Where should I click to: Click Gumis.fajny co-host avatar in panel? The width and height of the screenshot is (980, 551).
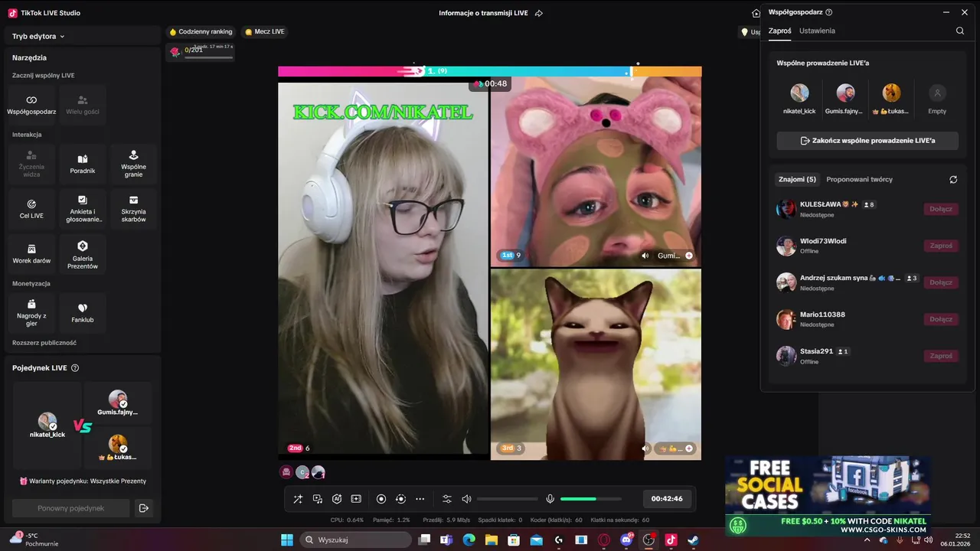[845, 93]
